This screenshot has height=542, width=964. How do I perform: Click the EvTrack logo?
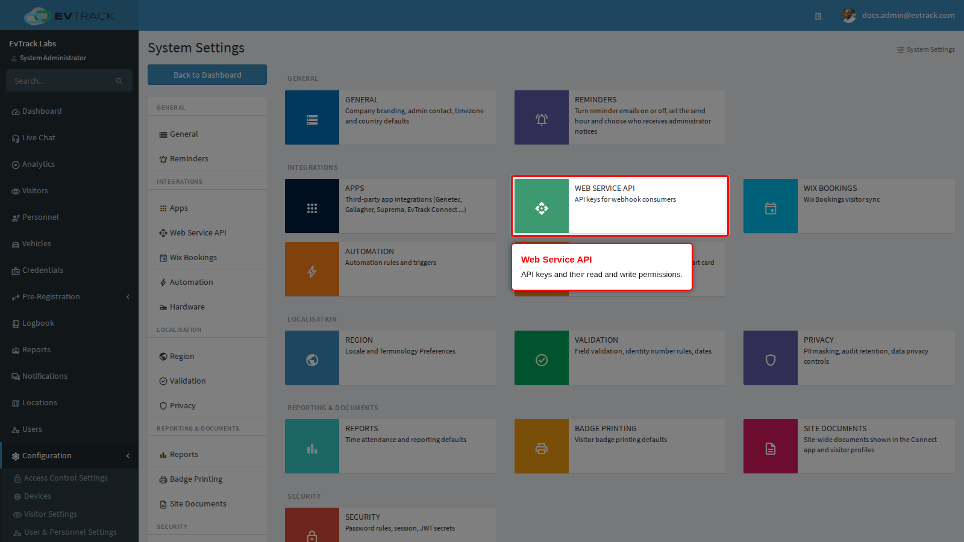[69, 16]
